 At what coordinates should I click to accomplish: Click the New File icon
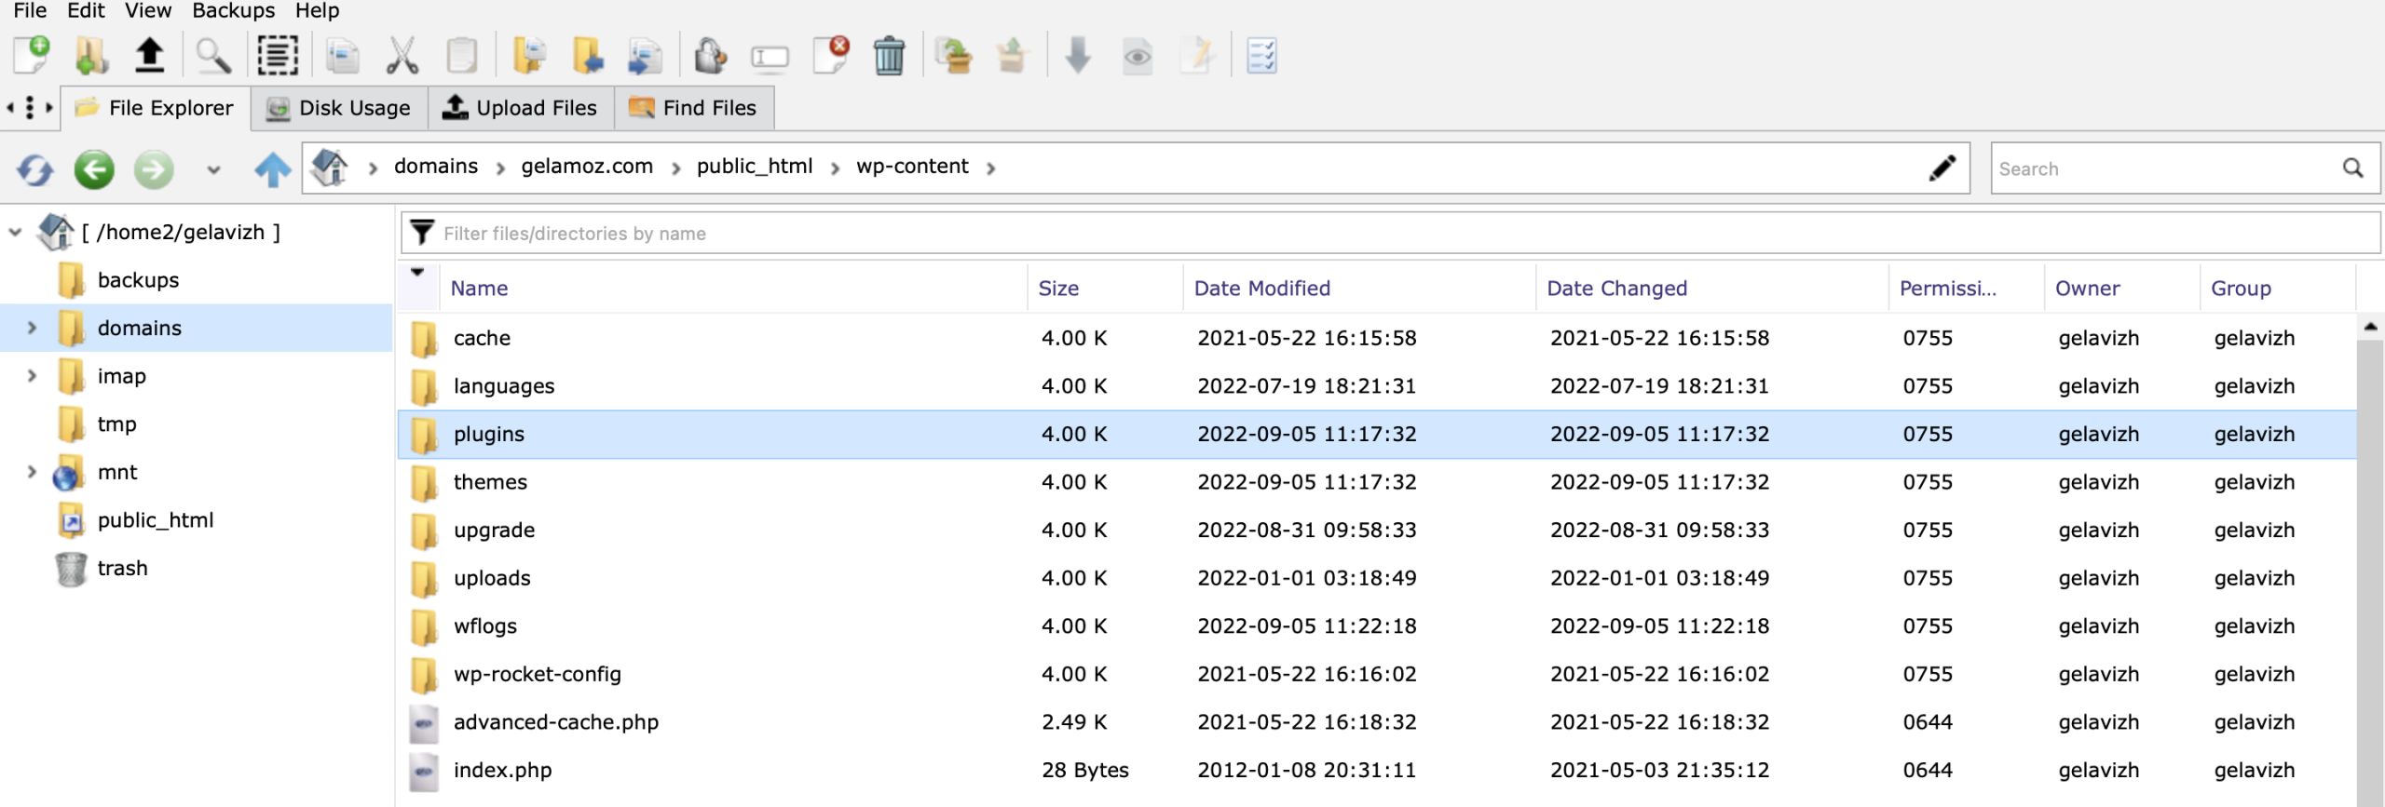pyautogui.click(x=32, y=55)
